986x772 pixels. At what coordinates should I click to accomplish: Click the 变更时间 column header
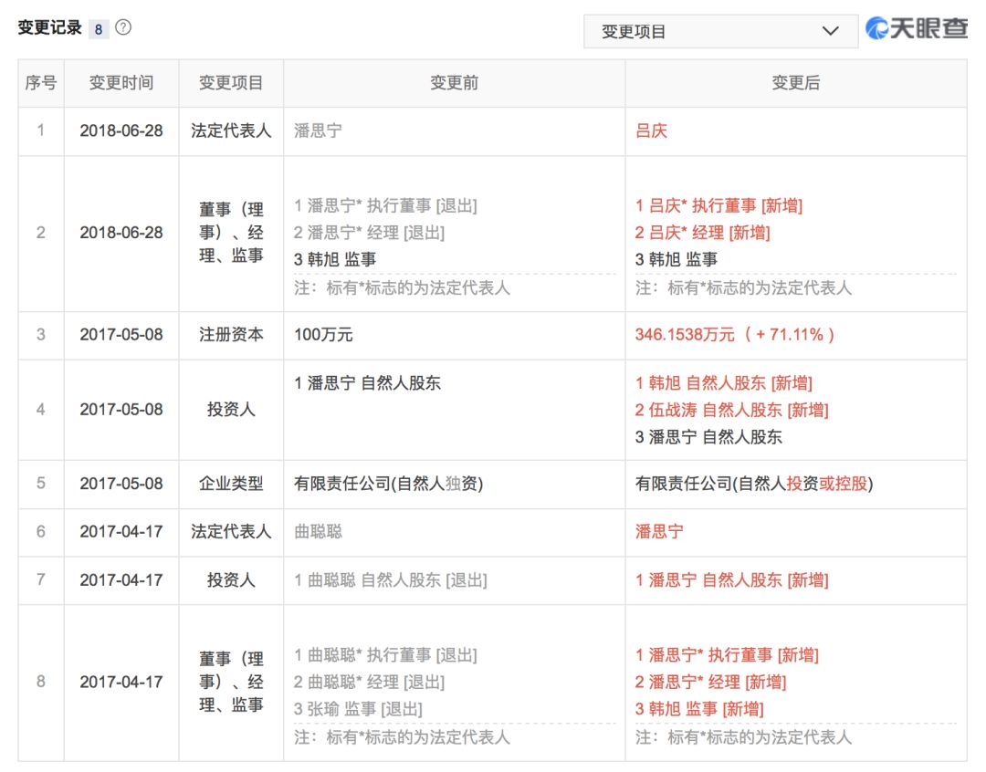121,83
